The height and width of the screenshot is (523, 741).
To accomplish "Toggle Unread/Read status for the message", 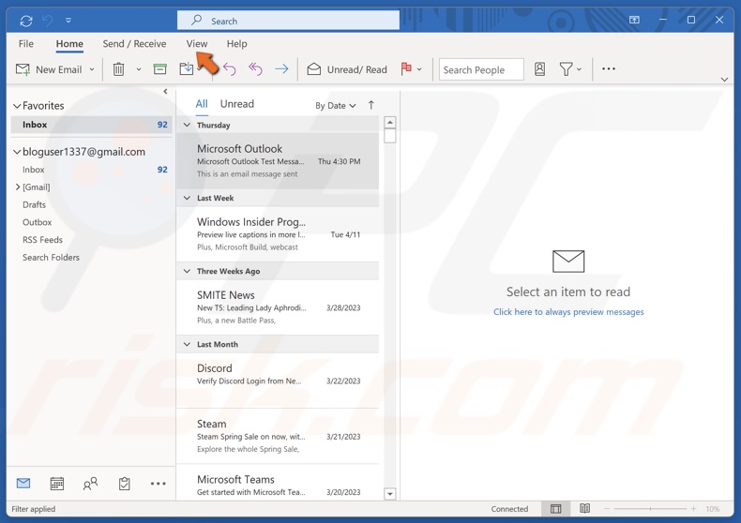I will (x=347, y=69).
